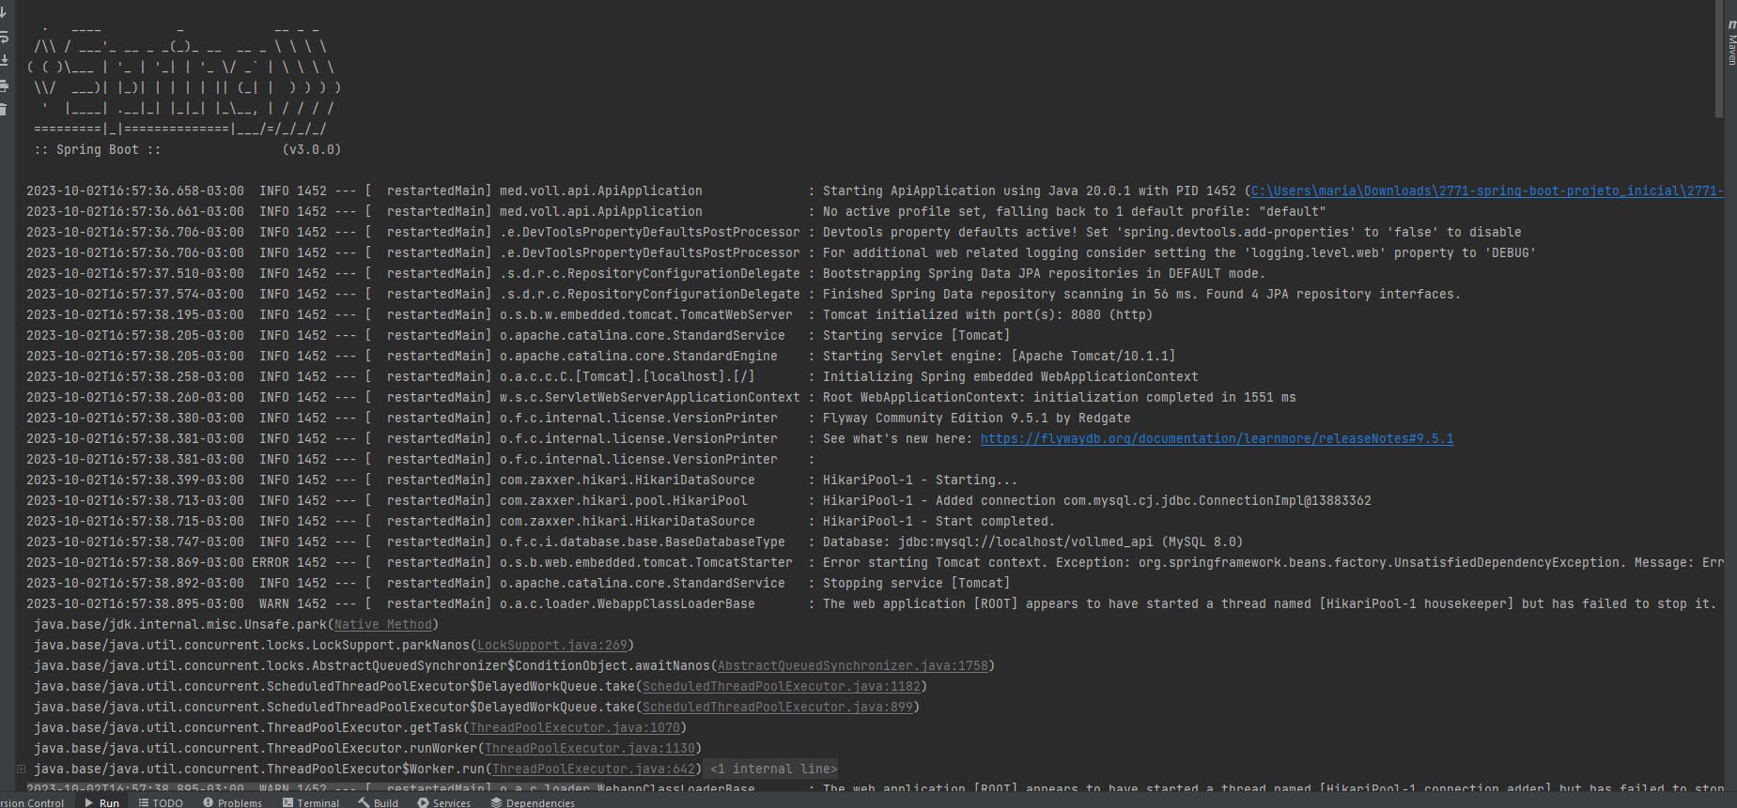
Task: Click the print console output icon
Action: tap(4, 85)
